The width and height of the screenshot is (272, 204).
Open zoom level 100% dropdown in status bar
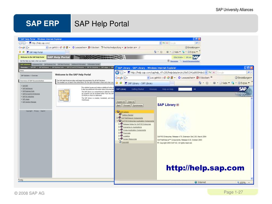point(249,182)
